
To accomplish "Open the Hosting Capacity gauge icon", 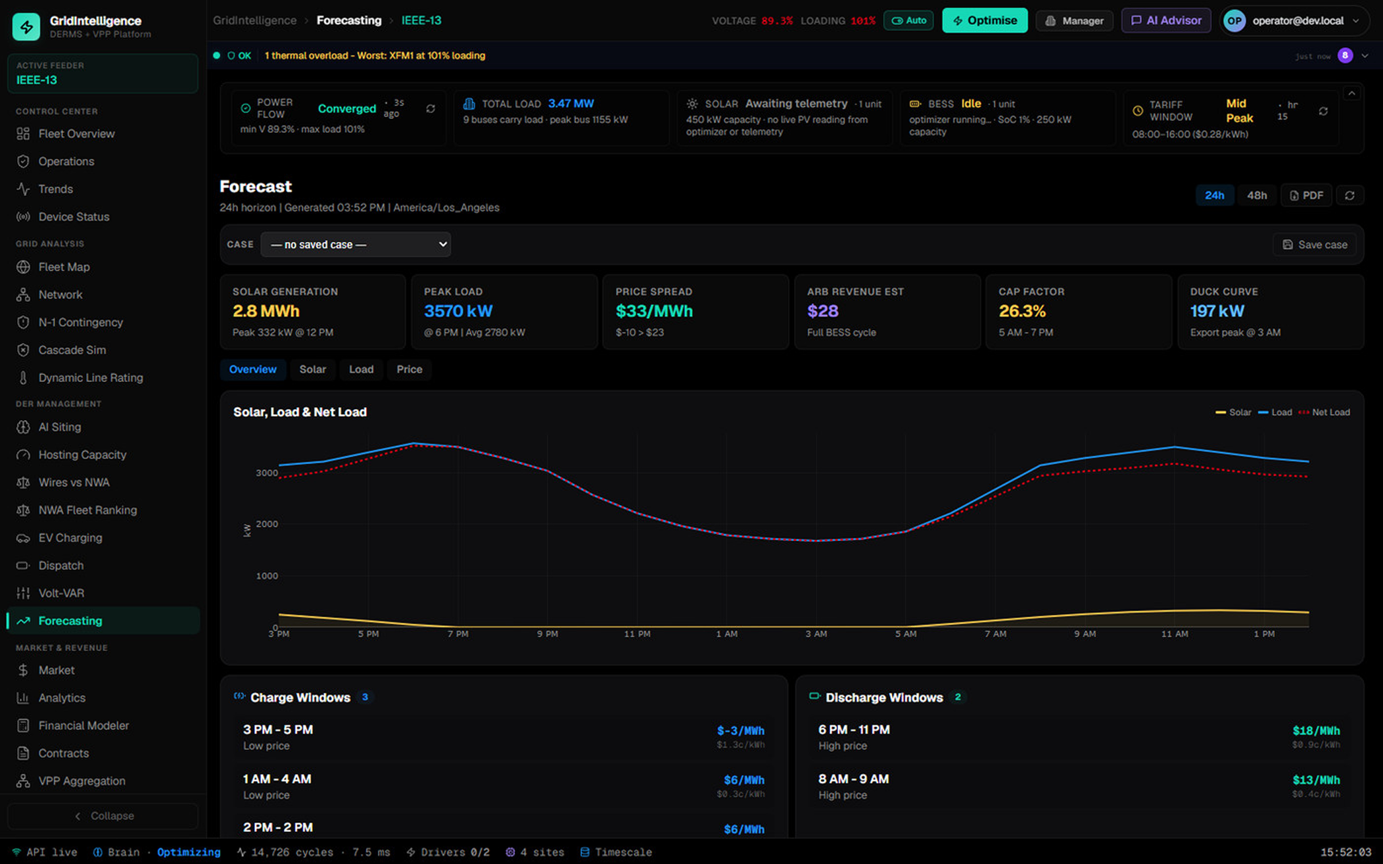I will 23,454.
